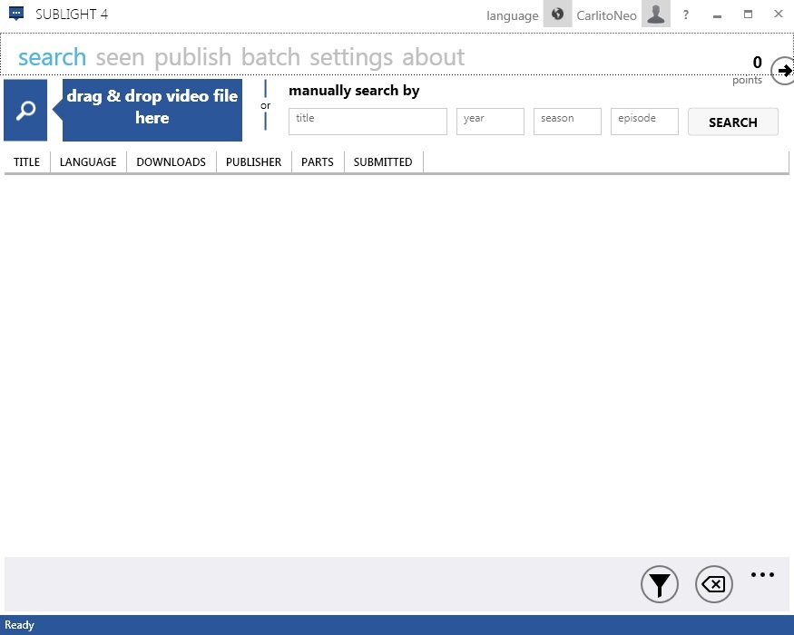Image resolution: width=794 pixels, height=635 pixels.
Task: Close the Sublight window
Action: point(779,14)
